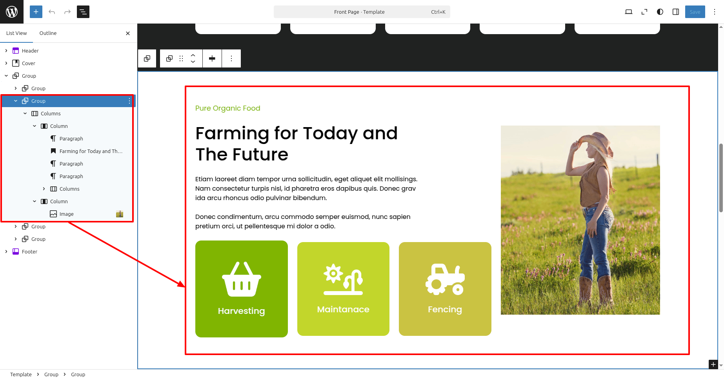Image resolution: width=724 pixels, height=379 pixels.
Task: Open the laptop preview view options
Action: click(629, 12)
